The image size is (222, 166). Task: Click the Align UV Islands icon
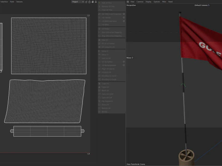99,69
